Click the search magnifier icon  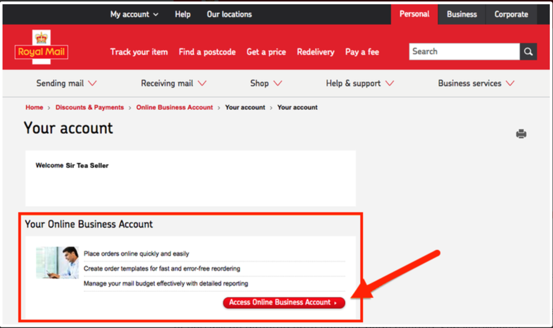[528, 52]
